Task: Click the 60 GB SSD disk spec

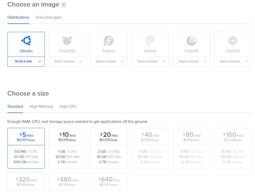Action: pyautogui.click(x=150, y=157)
